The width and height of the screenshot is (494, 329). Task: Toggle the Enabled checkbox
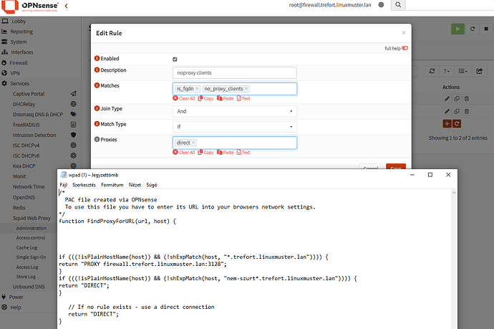coord(175,59)
